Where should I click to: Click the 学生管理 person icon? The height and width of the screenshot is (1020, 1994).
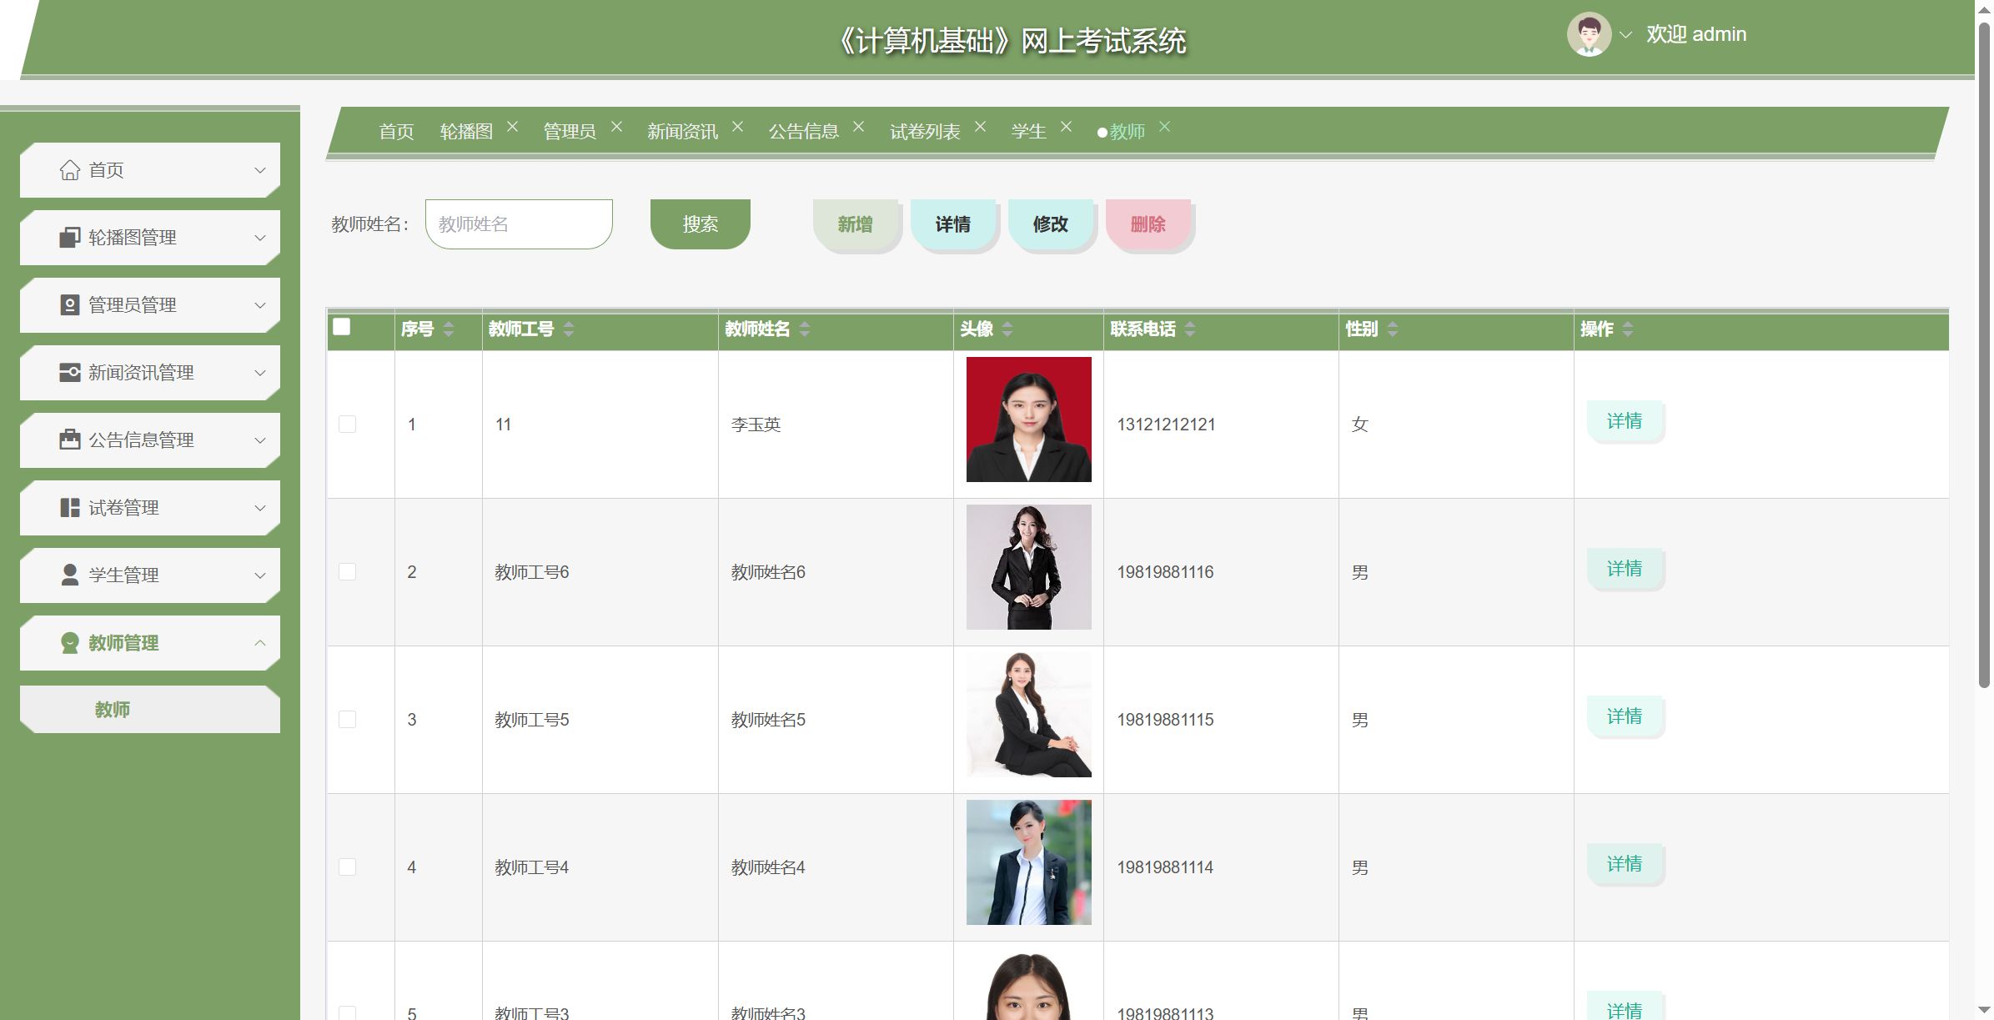70,575
